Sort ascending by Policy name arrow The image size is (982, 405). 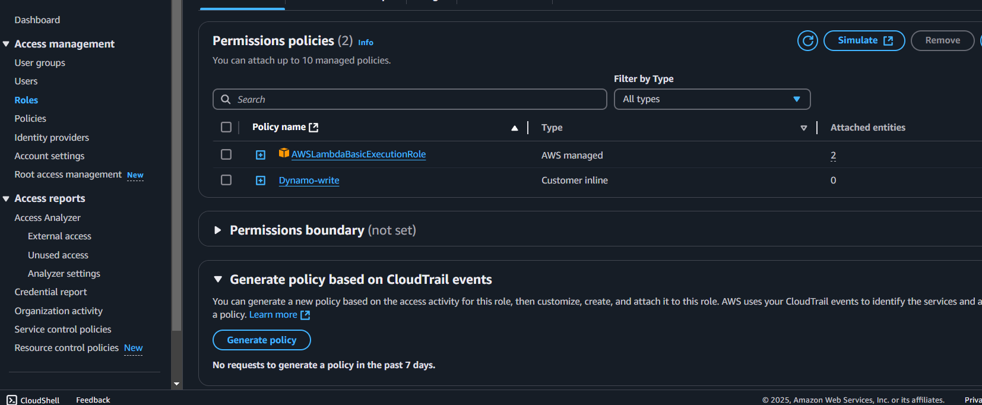(x=514, y=128)
